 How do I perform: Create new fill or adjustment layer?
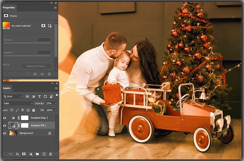(31, 154)
